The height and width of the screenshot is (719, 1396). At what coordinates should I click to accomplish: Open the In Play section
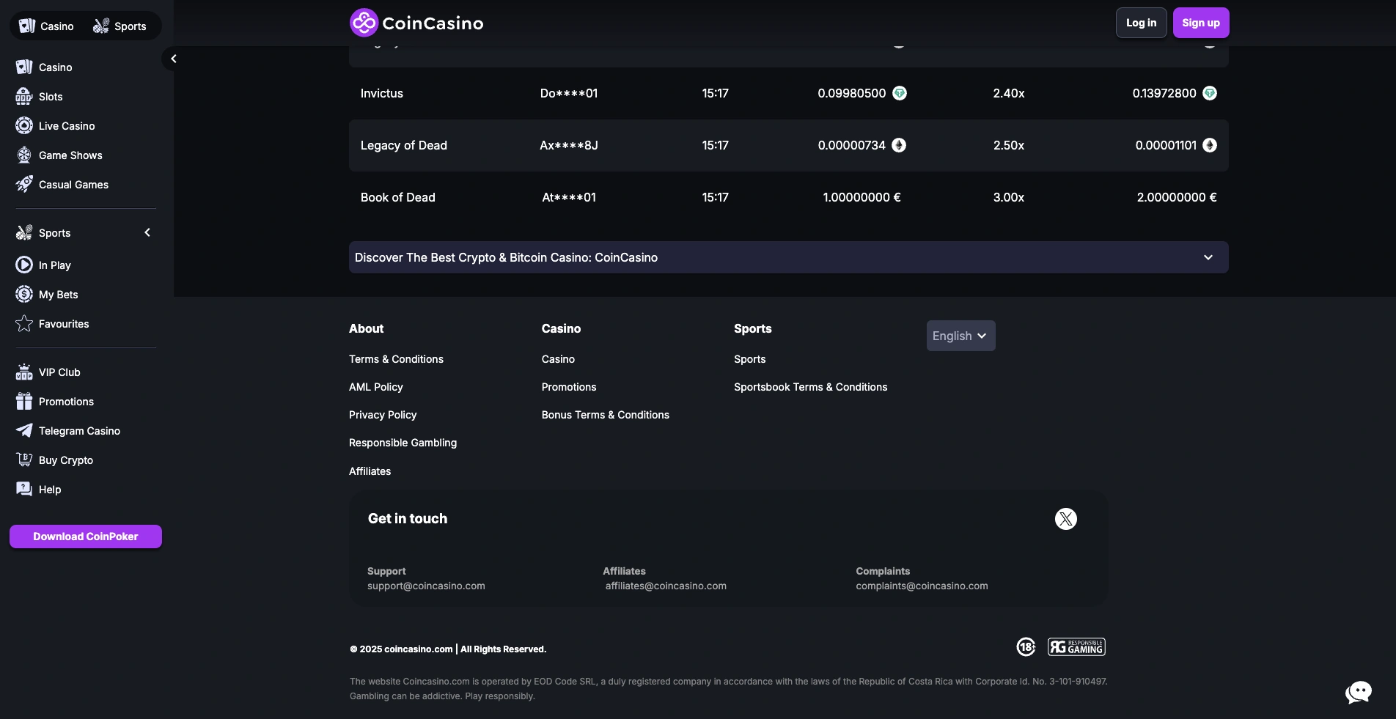[x=23, y=265]
